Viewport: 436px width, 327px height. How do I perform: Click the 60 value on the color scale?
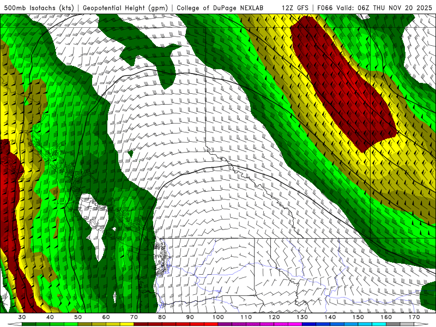click(106, 317)
